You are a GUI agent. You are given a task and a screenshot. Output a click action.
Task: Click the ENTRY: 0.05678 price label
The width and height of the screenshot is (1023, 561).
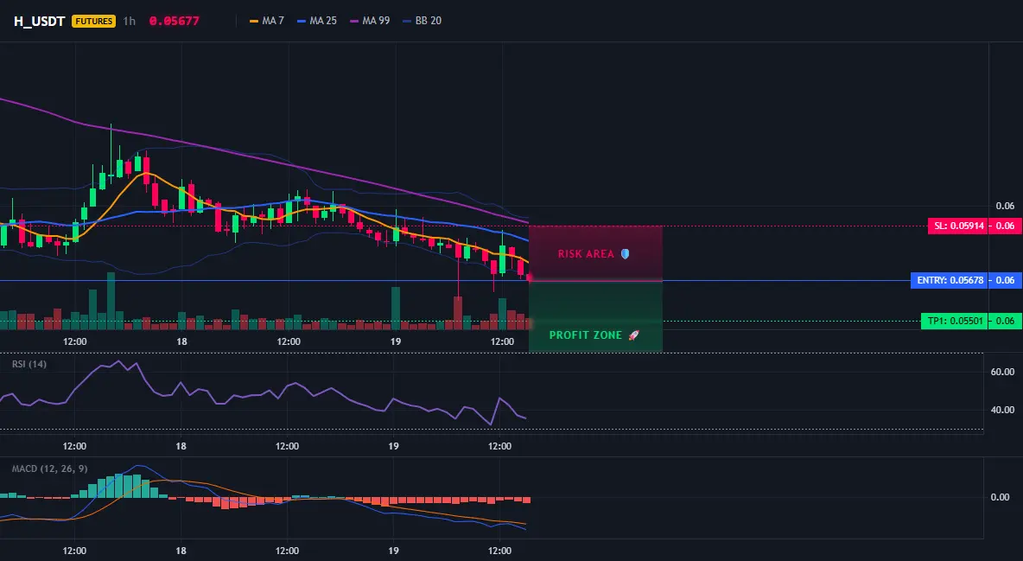[x=950, y=280]
